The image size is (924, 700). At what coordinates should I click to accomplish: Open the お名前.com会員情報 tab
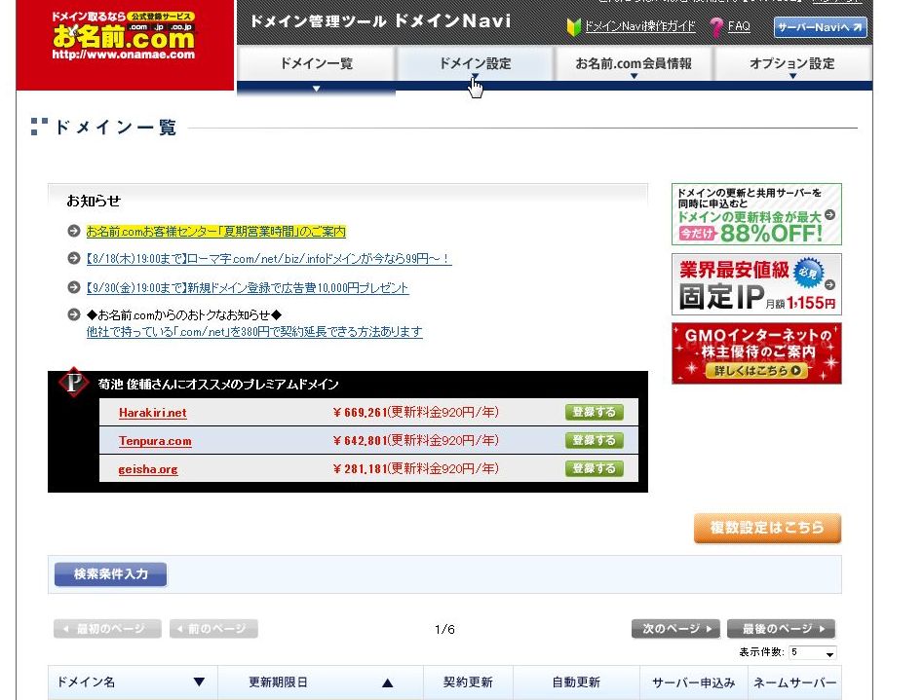coord(634,63)
